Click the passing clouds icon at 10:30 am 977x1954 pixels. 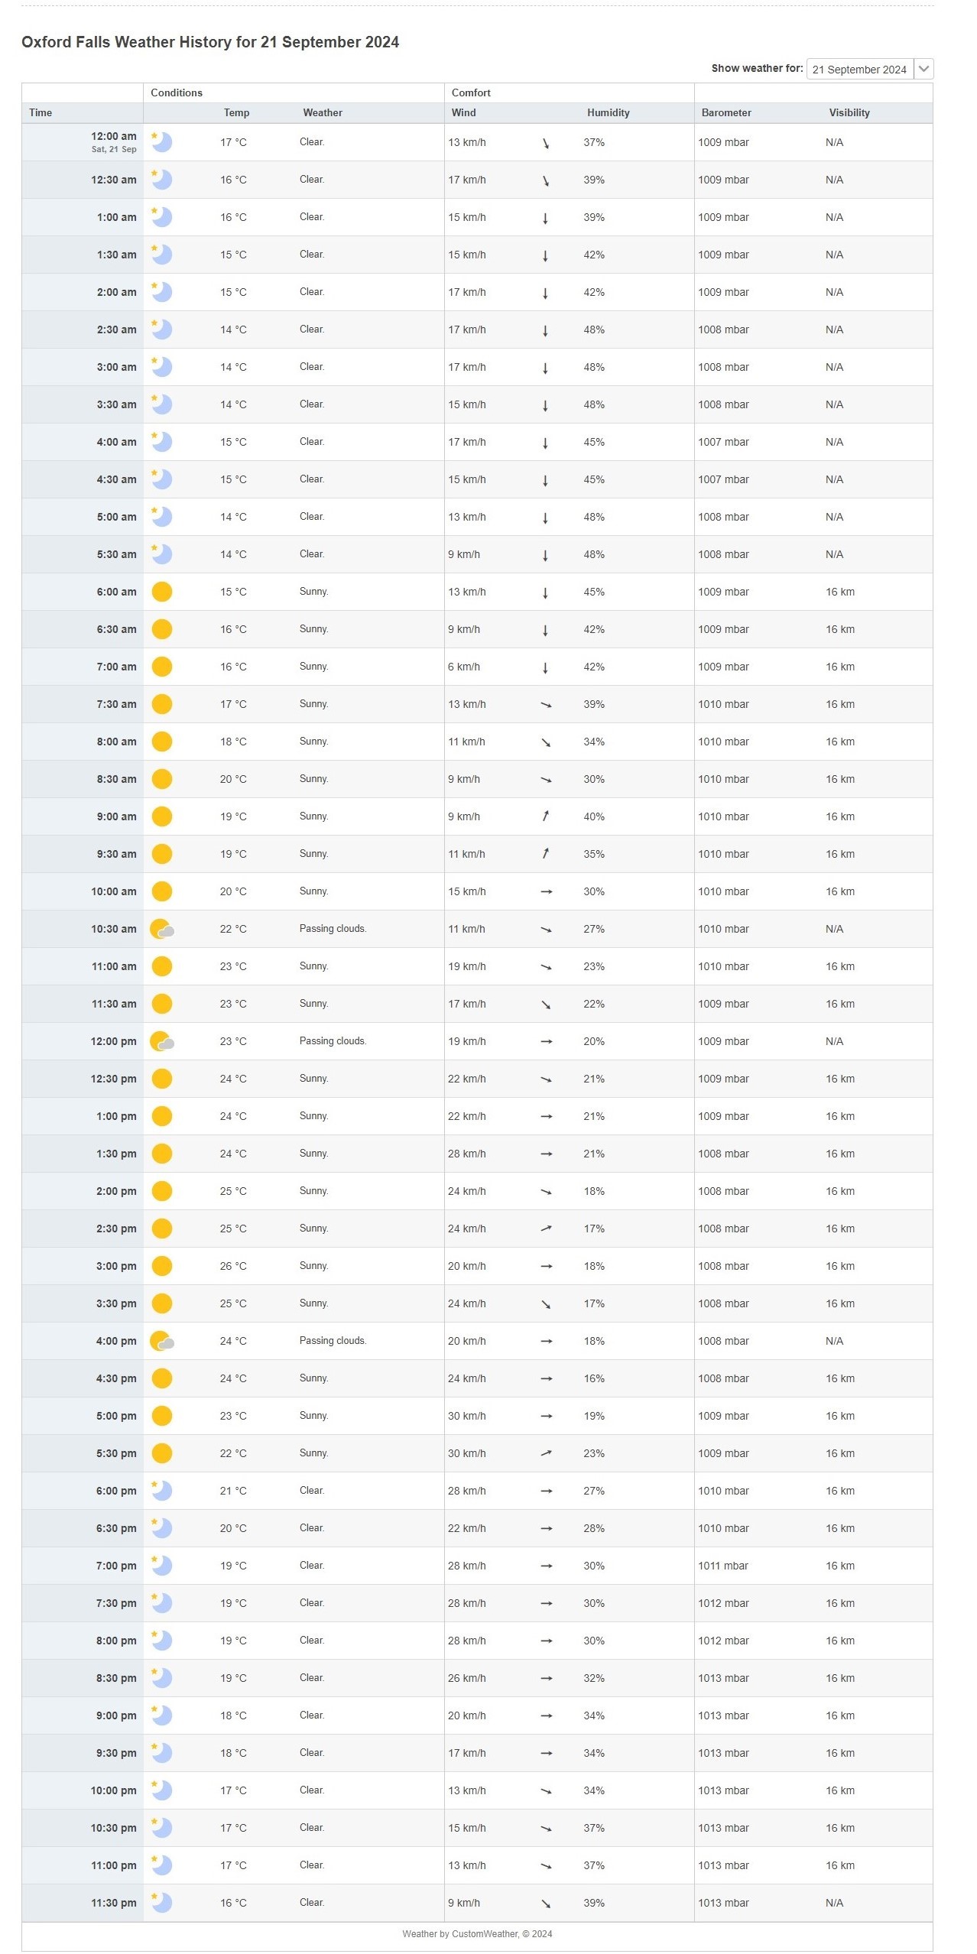(x=162, y=929)
